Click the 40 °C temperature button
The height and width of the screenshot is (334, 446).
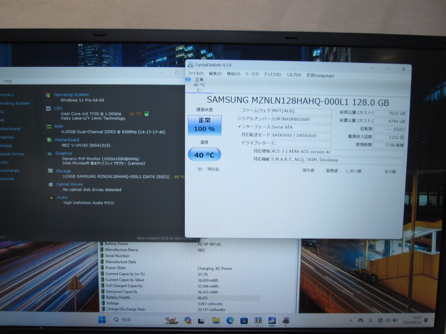pos(204,155)
